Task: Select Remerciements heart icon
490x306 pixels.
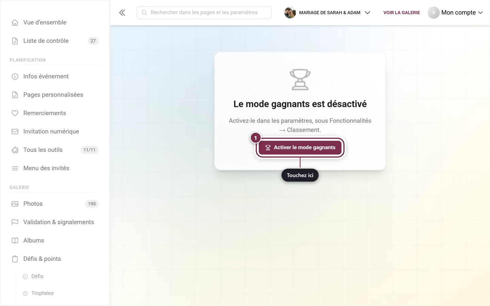Action: click(x=15, y=113)
